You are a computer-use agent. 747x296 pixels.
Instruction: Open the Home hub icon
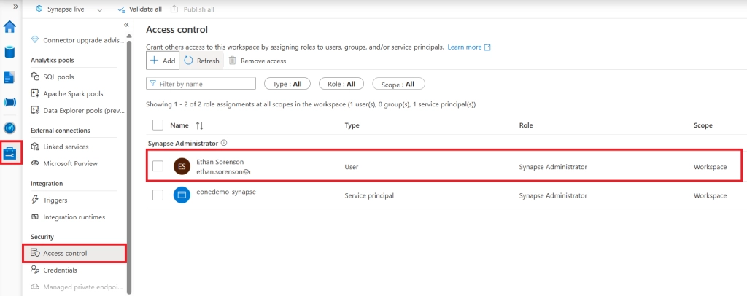click(10, 27)
